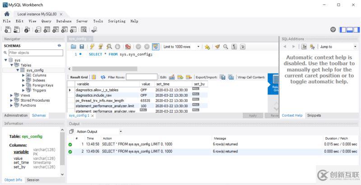Execute statement under cursor icon

click(x=101, y=47)
